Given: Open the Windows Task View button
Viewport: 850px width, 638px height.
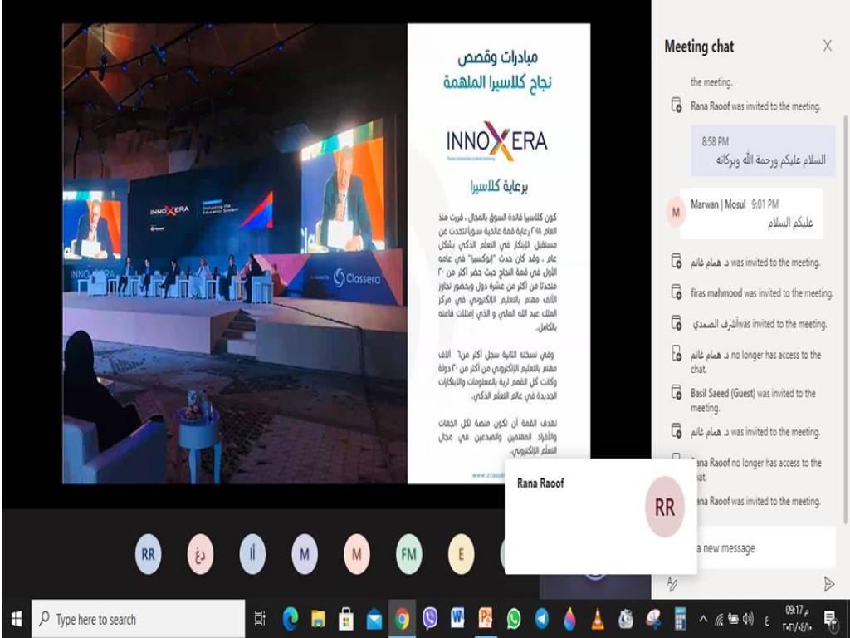Looking at the screenshot, I should click(260, 619).
